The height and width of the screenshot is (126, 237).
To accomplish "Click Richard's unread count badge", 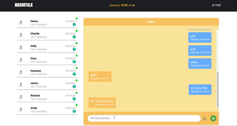I will pos(74,99).
